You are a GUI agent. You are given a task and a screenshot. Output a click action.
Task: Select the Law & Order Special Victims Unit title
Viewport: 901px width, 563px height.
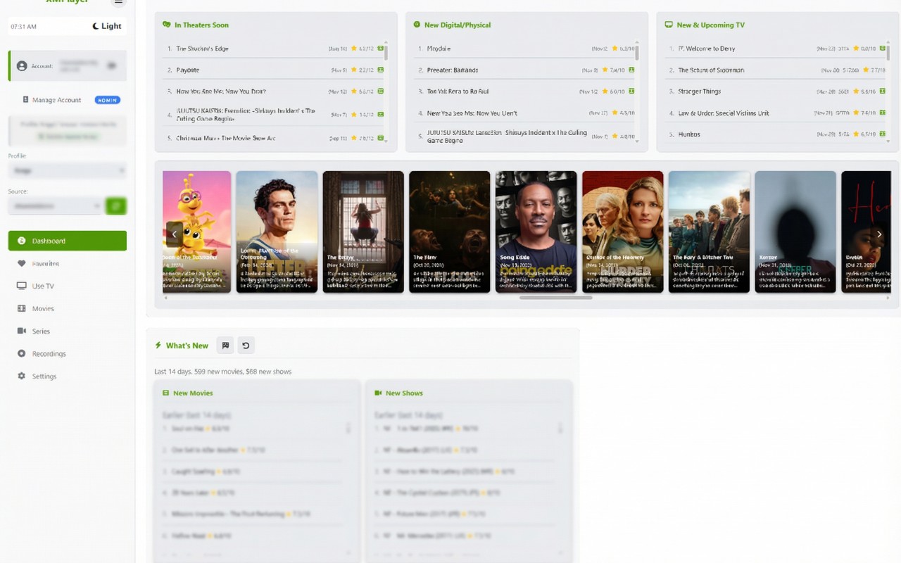click(x=724, y=113)
